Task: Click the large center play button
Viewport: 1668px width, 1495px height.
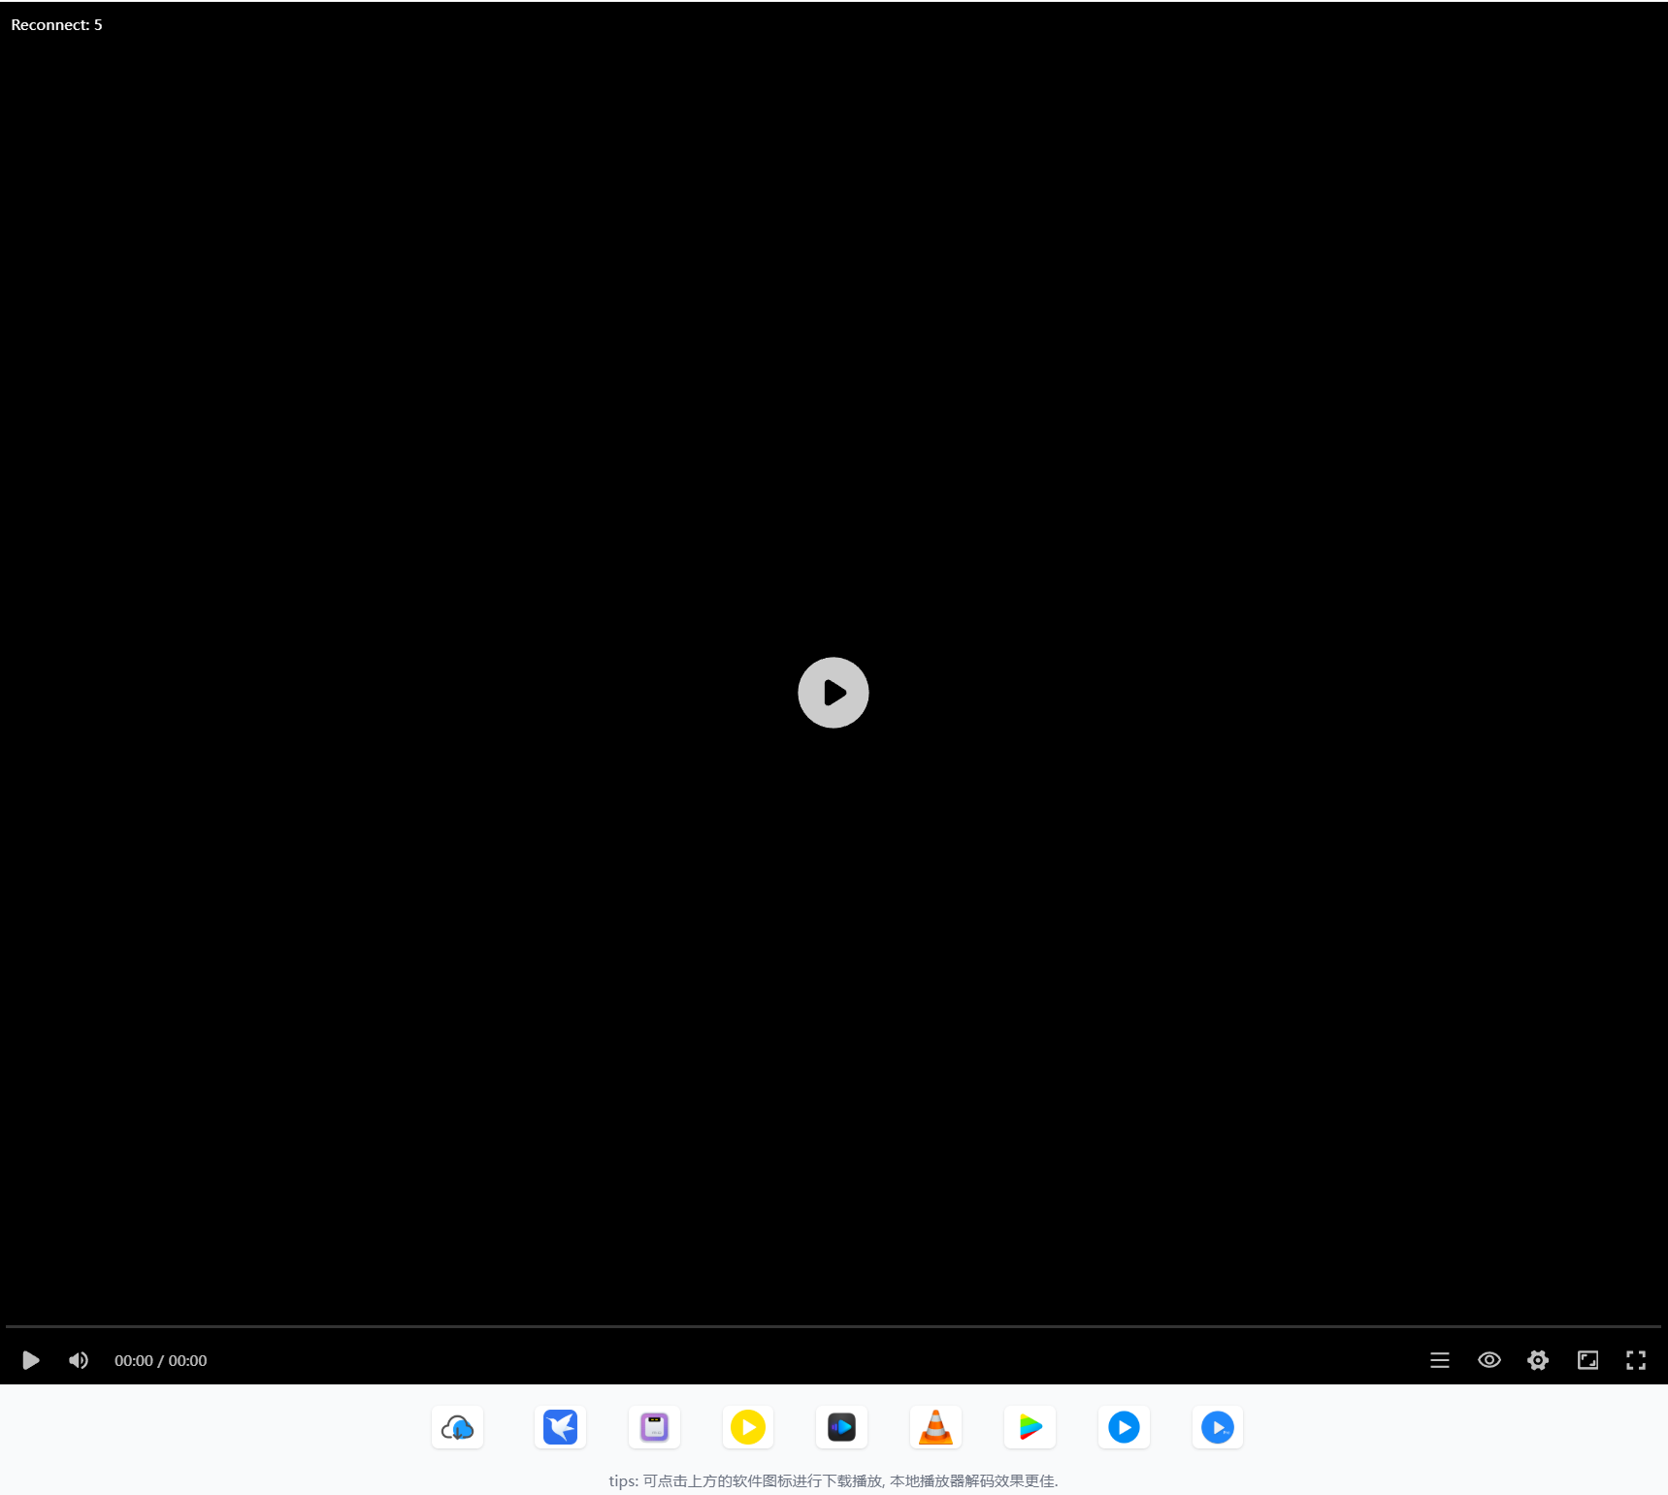Action: (833, 693)
